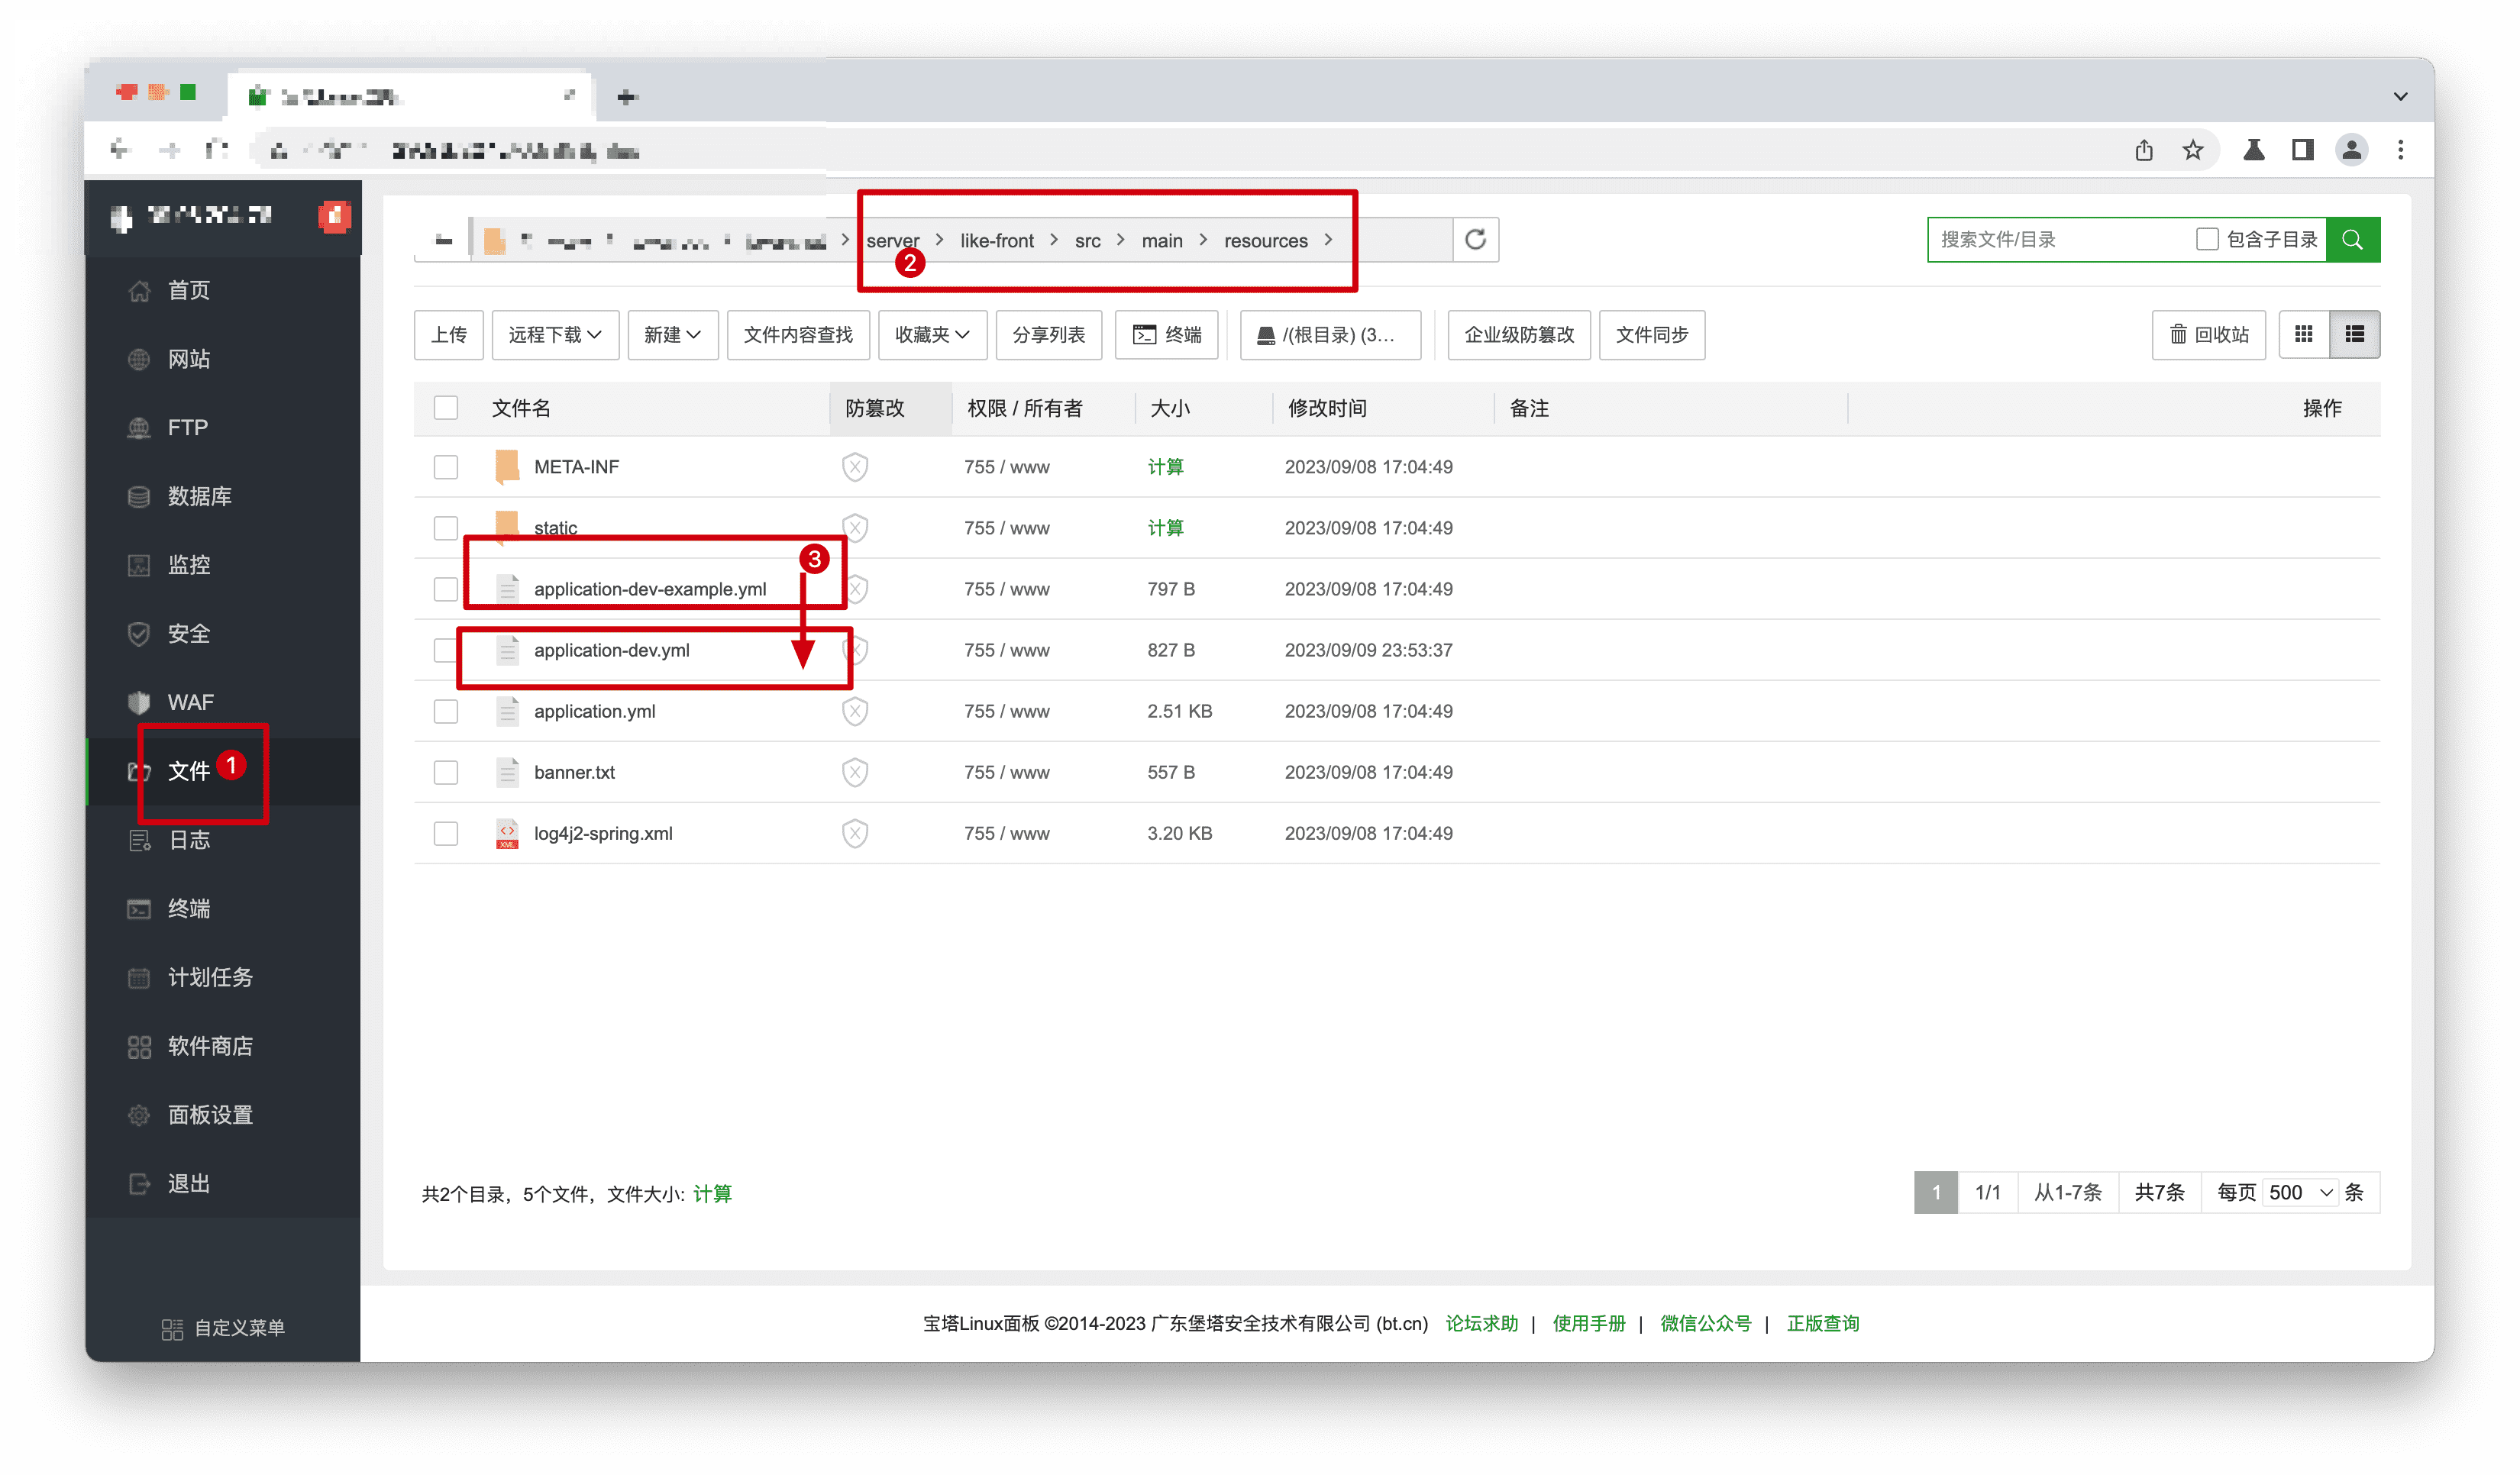2520x1475 pixels.
Task: Select the checkbox of application-dev.yml
Action: click(x=446, y=649)
